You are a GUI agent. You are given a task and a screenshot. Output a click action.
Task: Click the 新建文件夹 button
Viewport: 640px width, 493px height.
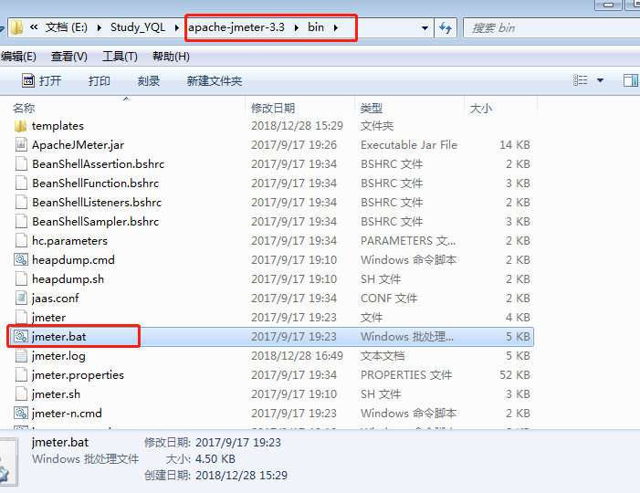tap(215, 81)
